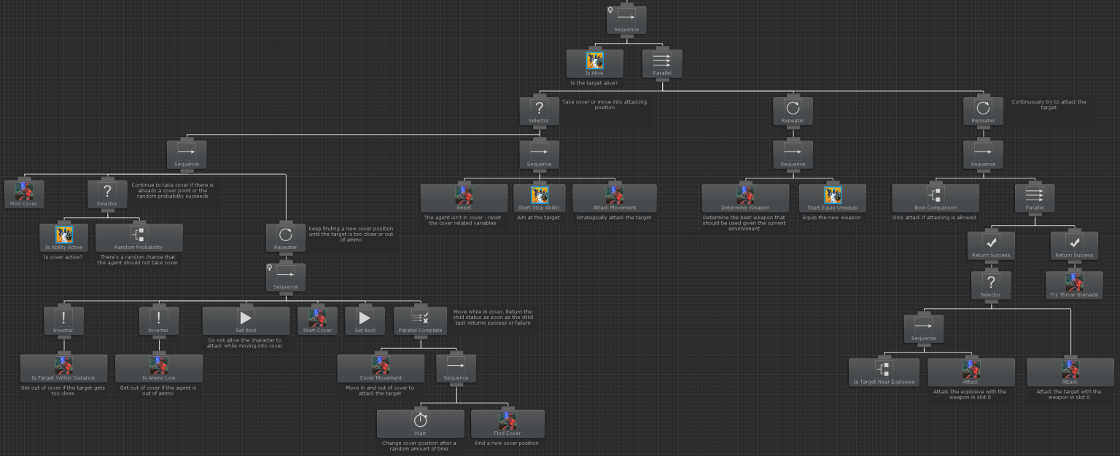The width and height of the screenshot is (1120, 456).
Task: Select the Attack node targeting the explosive
Action: [x=971, y=372]
